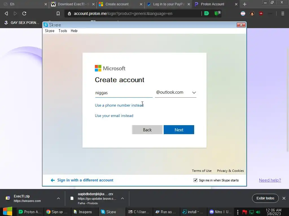Open the 'Run as' taskbar item
The width and height of the screenshot is (289, 216).
(x=166, y=212)
